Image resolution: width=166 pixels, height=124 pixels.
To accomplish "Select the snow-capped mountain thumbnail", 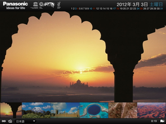I will pos(36,110).
